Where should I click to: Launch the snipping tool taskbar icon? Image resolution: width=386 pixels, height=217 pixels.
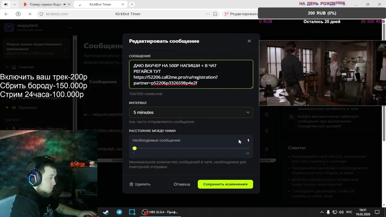coord(132,212)
